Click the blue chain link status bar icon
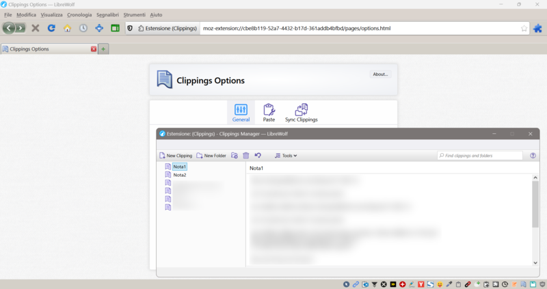Viewport: 547px width, 289px height. point(356,284)
